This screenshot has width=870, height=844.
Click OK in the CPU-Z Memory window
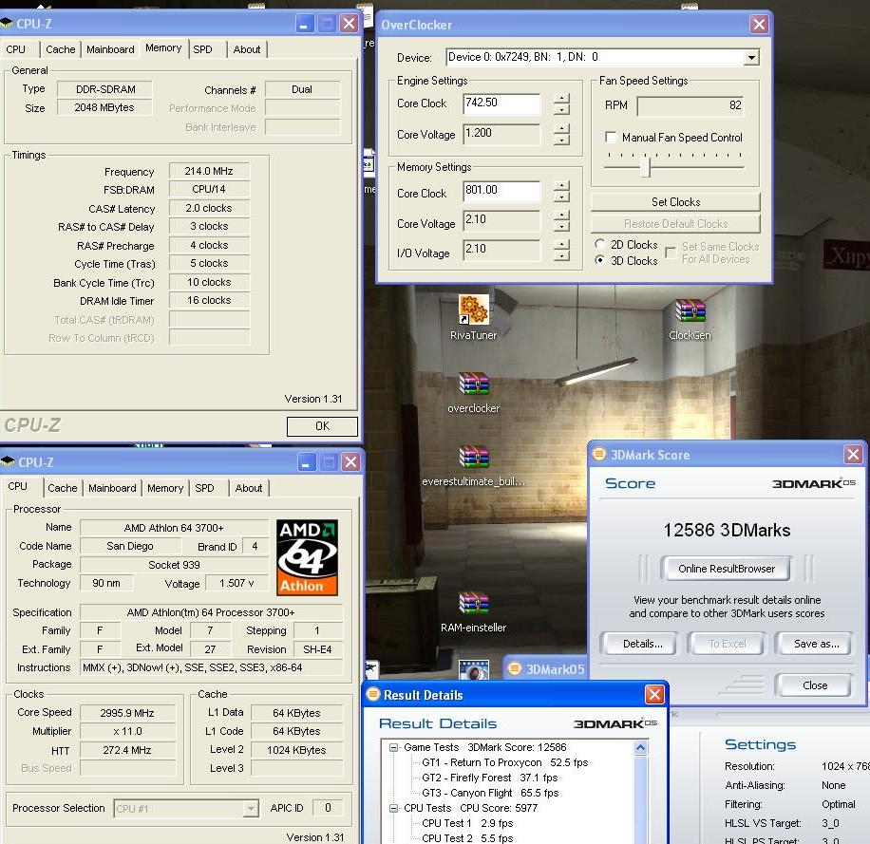pos(322,426)
